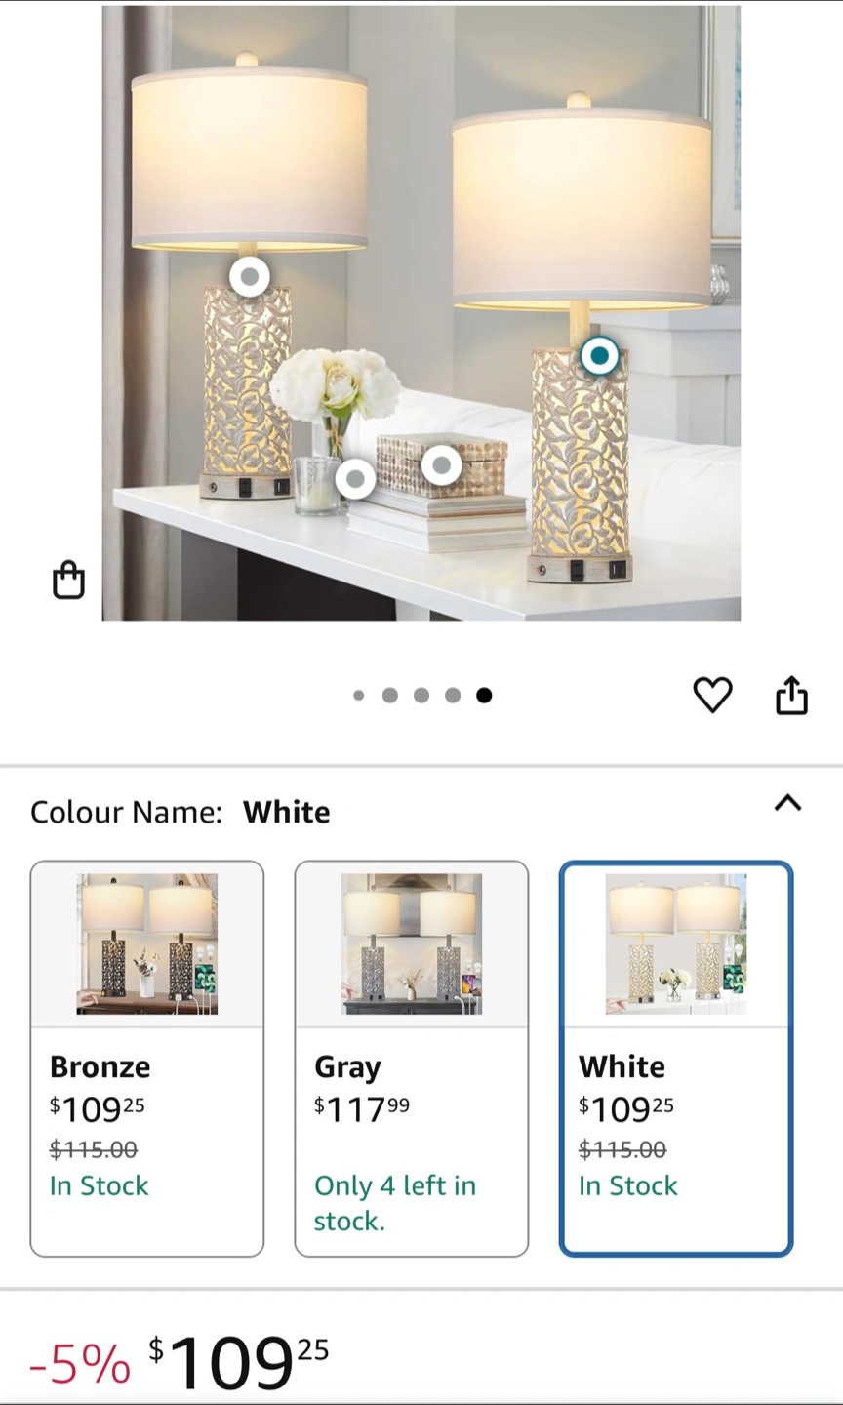Tap the White lamps thumbnail image
843x1405 pixels.
tap(676, 944)
